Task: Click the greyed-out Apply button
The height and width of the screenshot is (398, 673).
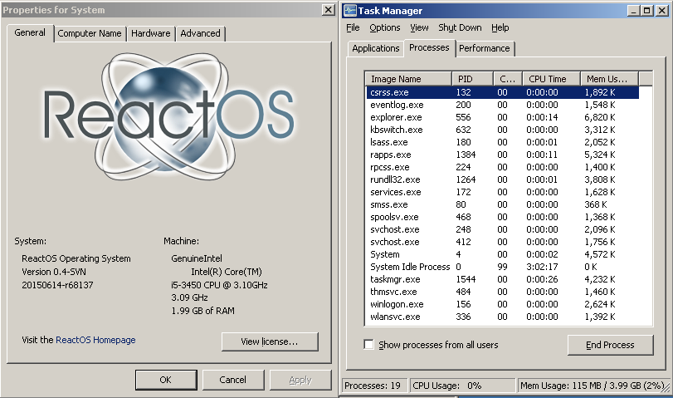Action: tap(300, 380)
